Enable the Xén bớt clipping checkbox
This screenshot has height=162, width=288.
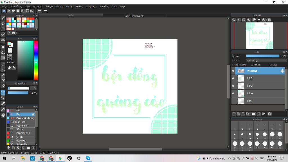[252, 65]
